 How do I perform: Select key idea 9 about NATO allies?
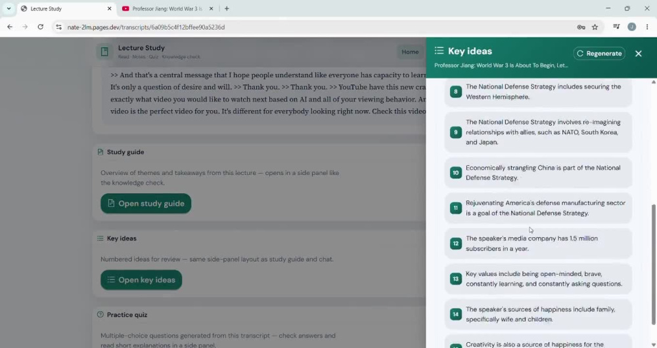[538, 132]
